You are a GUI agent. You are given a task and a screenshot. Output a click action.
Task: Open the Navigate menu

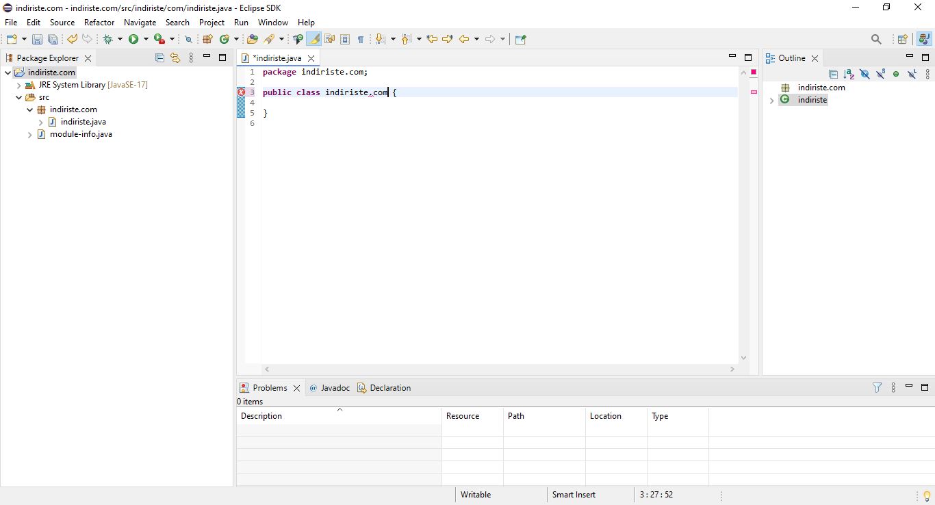140,23
